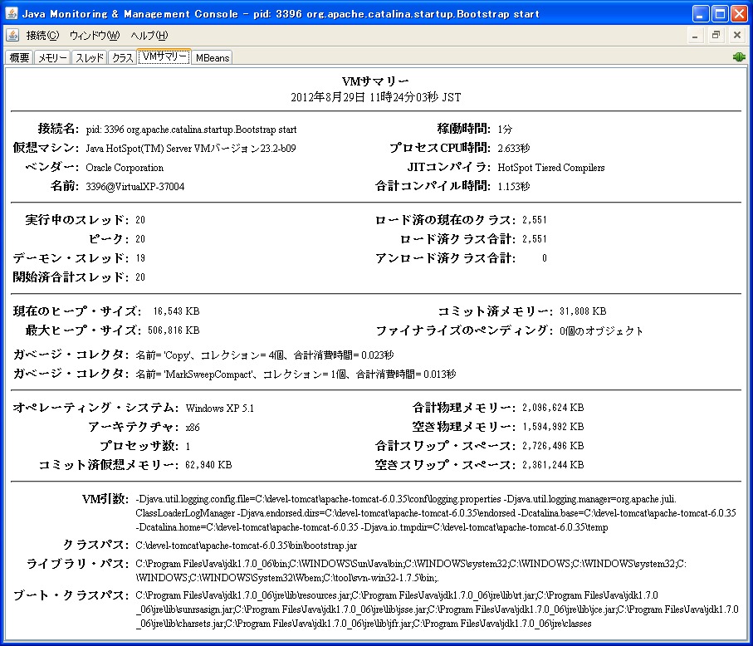Click the unloaded classes total value 0
The width and height of the screenshot is (753, 646).
(544, 258)
